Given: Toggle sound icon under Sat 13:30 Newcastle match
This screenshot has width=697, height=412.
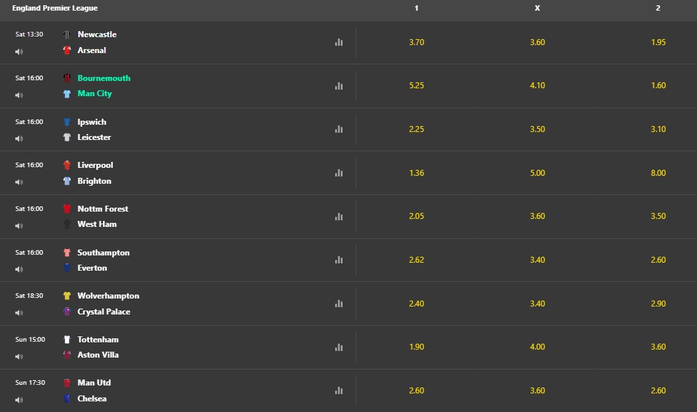Looking at the screenshot, I should [x=19, y=52].
